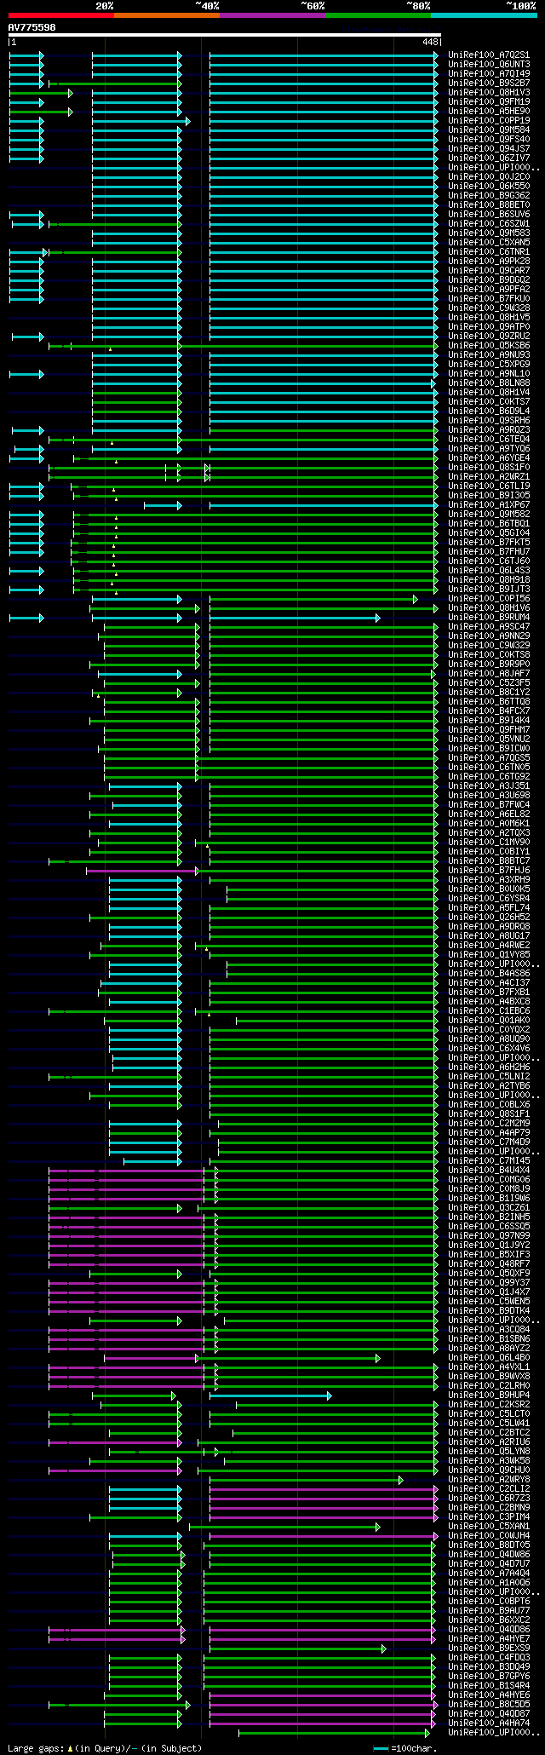This screenshot has width=545, height=1755.
Task: Open hit UniRef100_B9S2B7
Action: pos(489,83)
